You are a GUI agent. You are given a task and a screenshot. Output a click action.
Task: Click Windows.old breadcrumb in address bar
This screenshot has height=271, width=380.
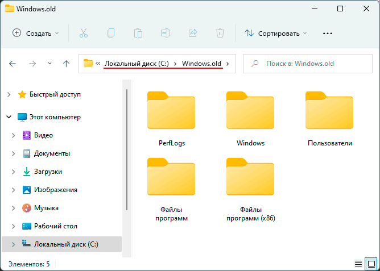[x=201, y=64]
